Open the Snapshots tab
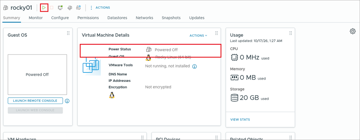Image resolution: width=360 pixels, height=140 pixels. (x=171, y=18)
